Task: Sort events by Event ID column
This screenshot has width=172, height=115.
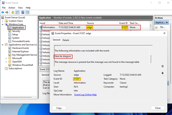Action: pyautogui.click(x=123, y=23)
